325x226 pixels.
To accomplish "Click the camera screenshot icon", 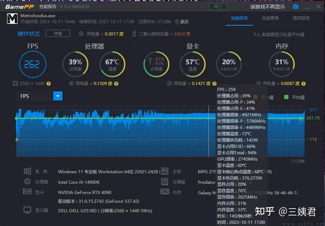I will pyautogui.click(x=296, y=6).
